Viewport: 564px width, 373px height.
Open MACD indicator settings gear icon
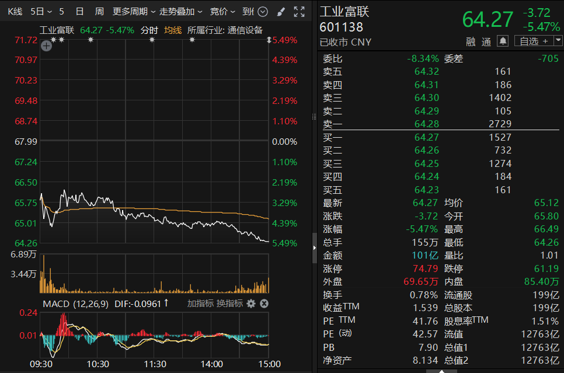coord(251,304)
